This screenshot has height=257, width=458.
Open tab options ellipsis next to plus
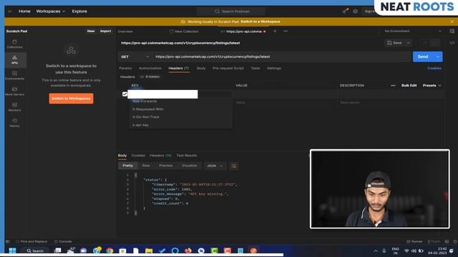click(286, 31)
